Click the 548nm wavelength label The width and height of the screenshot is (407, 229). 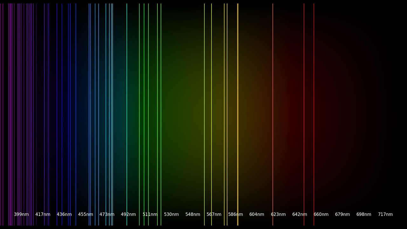193,214
